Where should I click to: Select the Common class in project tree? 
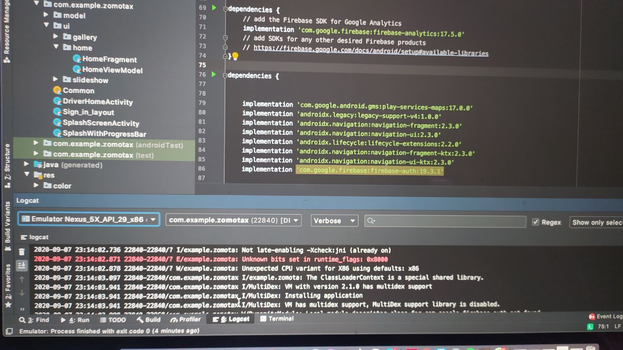[73, 91]
